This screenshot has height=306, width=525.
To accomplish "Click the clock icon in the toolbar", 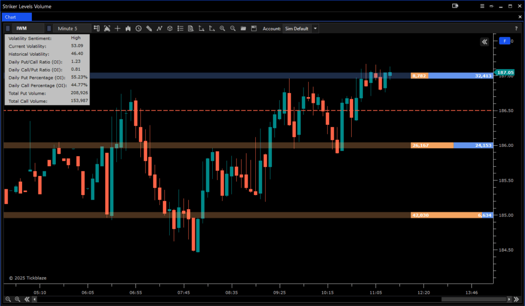I will [x=138, y=29].
